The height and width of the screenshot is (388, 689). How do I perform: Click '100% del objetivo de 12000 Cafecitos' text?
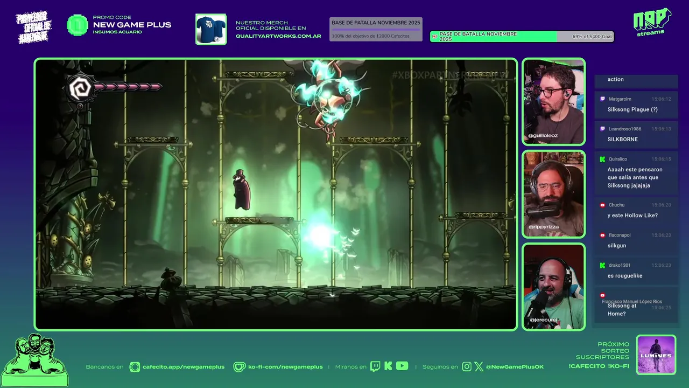(370, 36)
